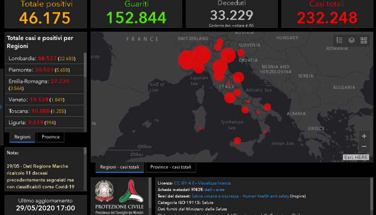Open the basemap gallery grid icon

coord(363,40)
